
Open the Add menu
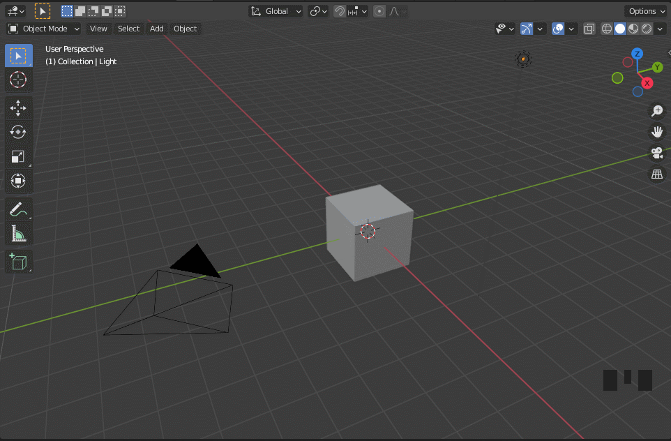pos(157,29)
